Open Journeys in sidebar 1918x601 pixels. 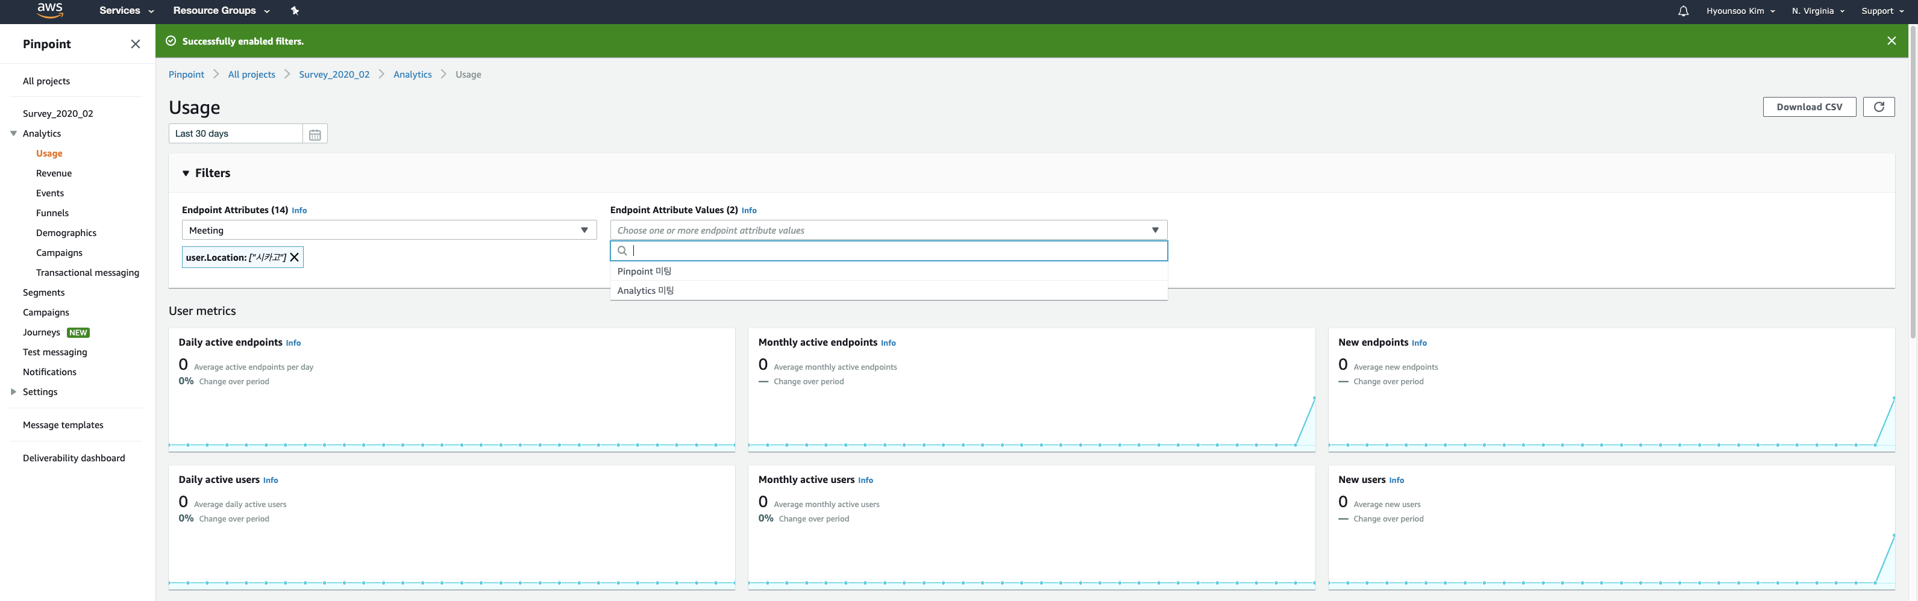point(42,332)
